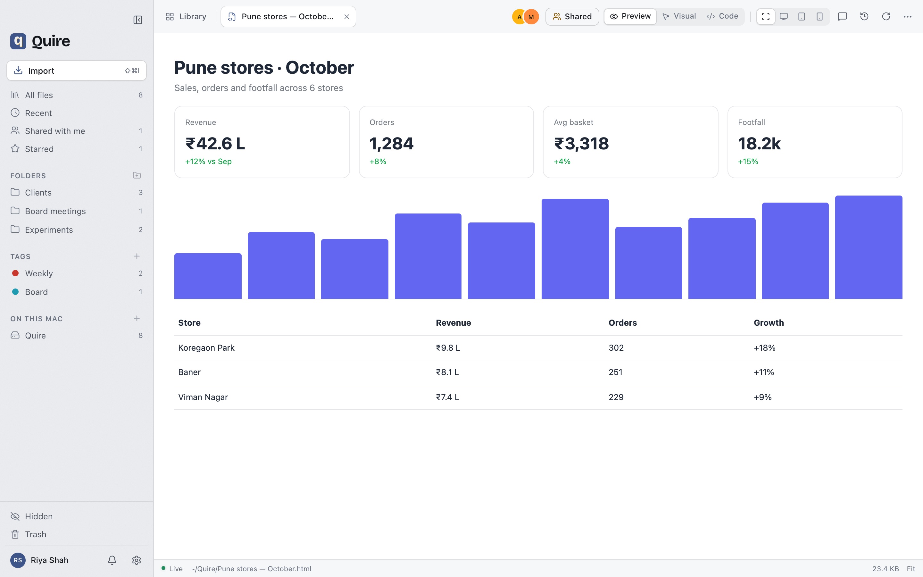
Task: Switch to Code mode
Action: click(x=722, y=16)
